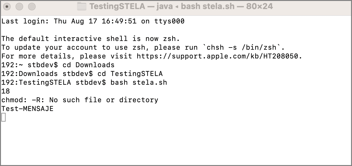The height and width of the screenshot is (166, 352).
Task: Click the "cd Downloads" command text
Action: (x=88, y=65)
